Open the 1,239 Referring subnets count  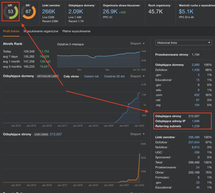pos(195,126)
